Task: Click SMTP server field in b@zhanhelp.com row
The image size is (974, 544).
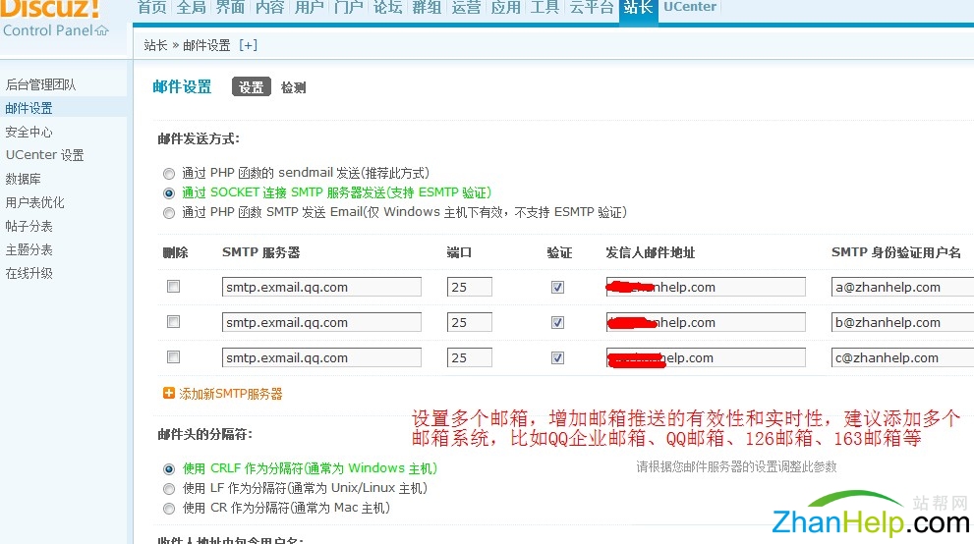Action: [321, 322]
